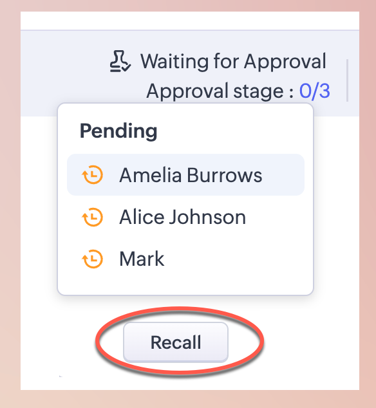Click the white strip above the status banner
Viewport: 376px width, 408px height.
tap(190, 21)
